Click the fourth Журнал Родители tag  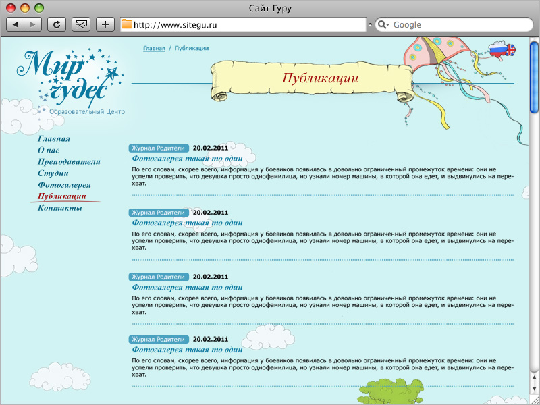(x=159, y=340)
